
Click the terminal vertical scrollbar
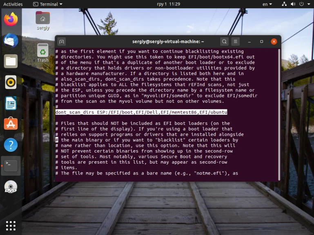[279, 114]
